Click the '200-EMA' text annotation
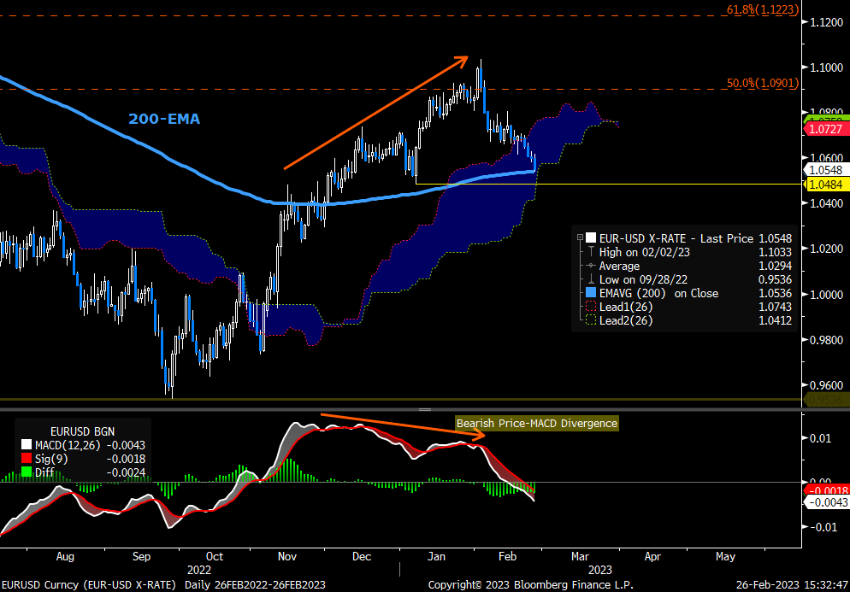850x592 pixels. [x=164, y=120]
